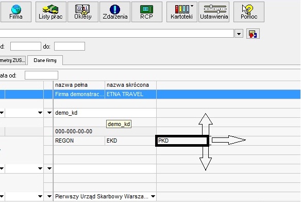301x202 pixels.
Task: Expand the wide top combo box dropdown
Action: (239, 34)
